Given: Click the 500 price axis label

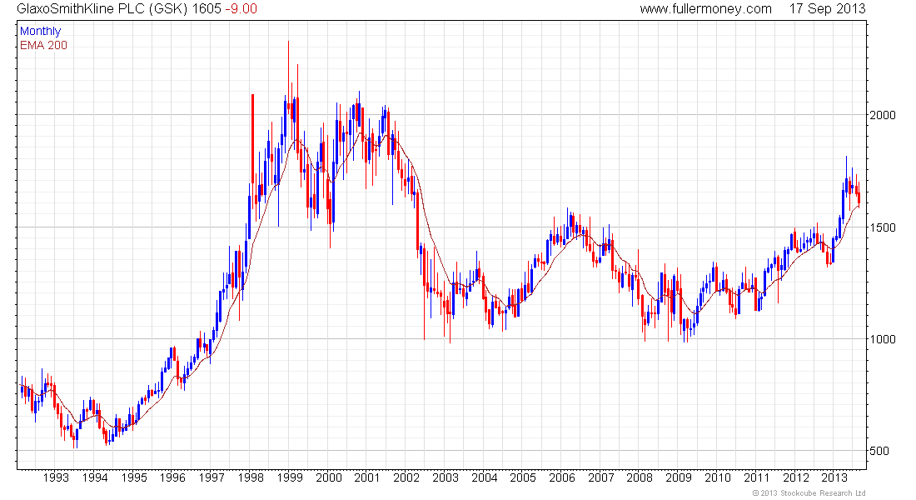Looking at the screenshot, I should click(879, 451).
